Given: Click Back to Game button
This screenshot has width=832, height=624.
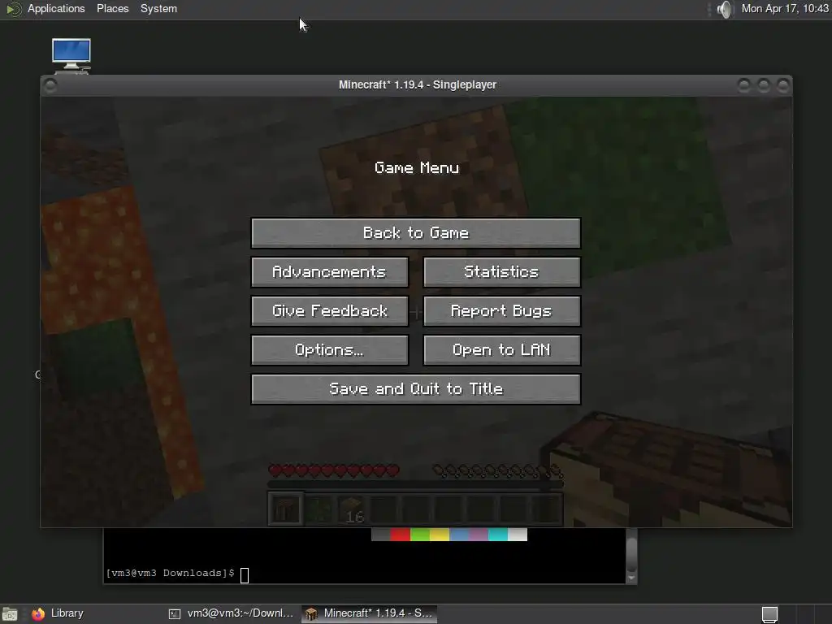Looking at the screenshot, I should tap(415, 233).
